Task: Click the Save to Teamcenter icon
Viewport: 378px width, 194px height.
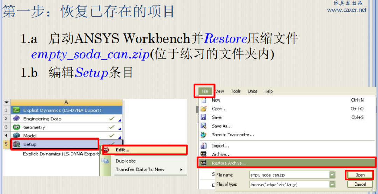Action: [x=204, y=135]
